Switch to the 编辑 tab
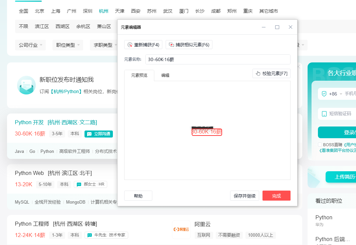 (165, 75)
